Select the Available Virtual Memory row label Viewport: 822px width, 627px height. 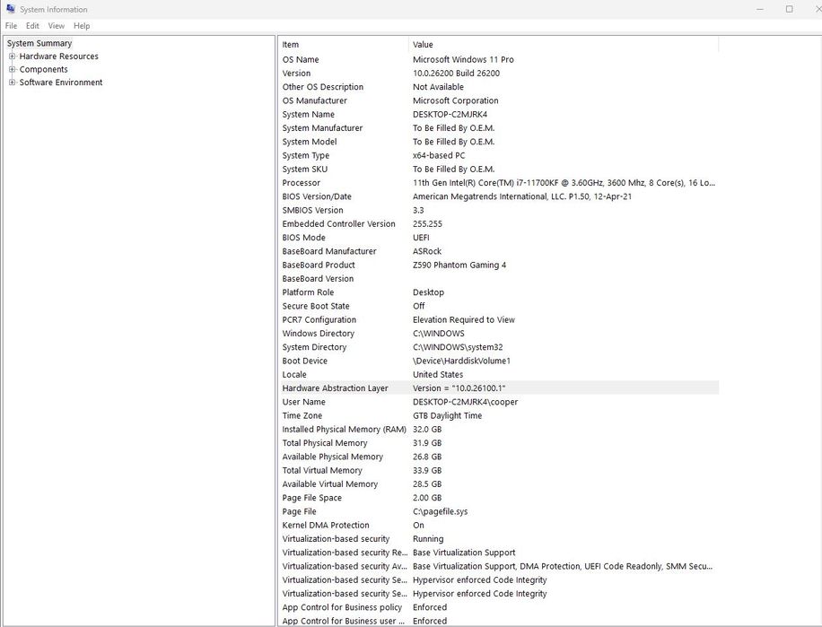click(329, 484)
